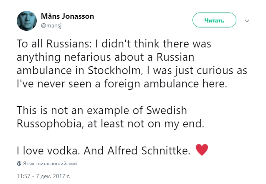
Task: Click the Måns Jonasson profile avatar
Action: (26, 20)
